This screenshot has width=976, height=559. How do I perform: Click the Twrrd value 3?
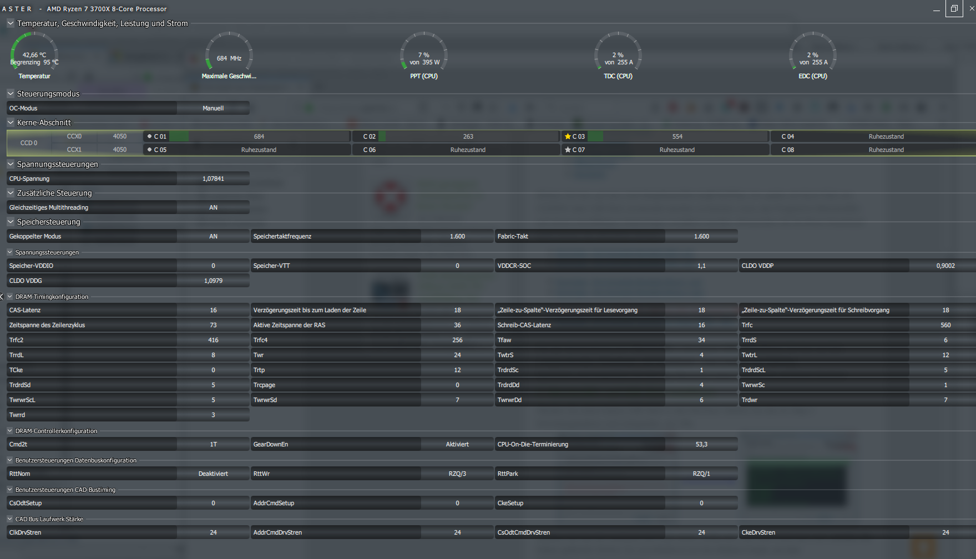pos(213,415)
